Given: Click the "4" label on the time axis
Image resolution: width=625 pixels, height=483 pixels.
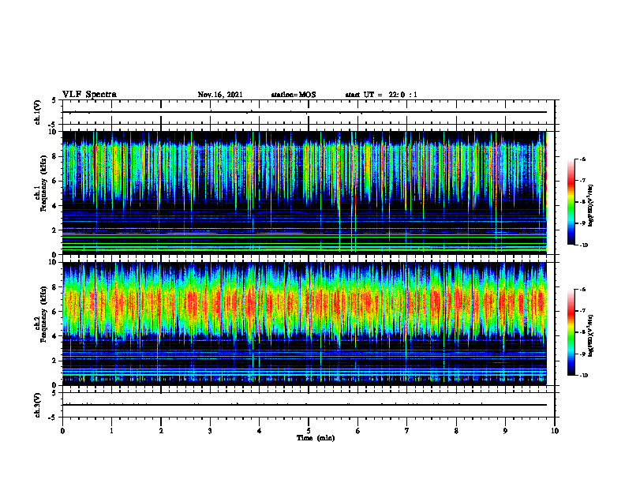Looking at the screenshot, I should coord(260,431).
